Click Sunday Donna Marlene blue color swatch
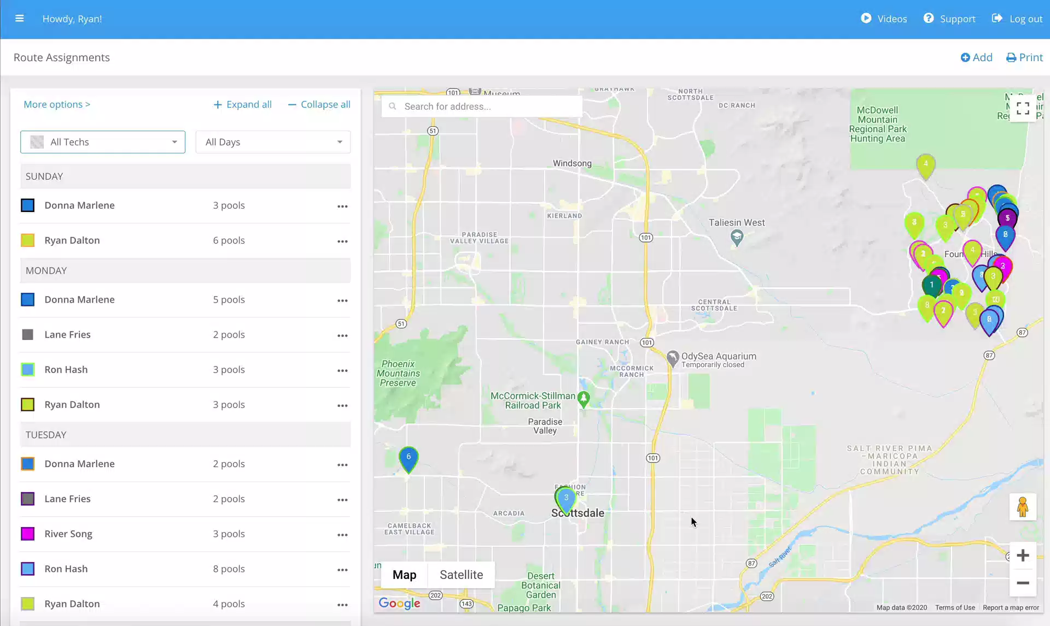The width and height of the screenshot is (1050, 626). pos(27,205)
